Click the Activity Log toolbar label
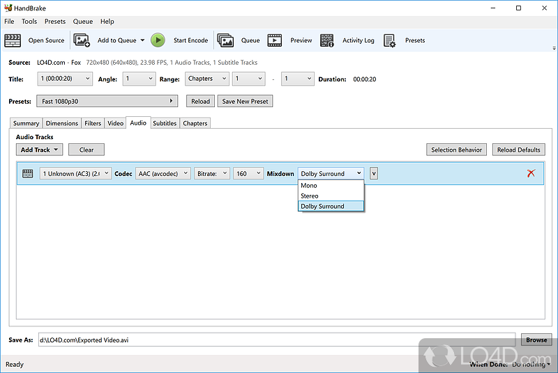 click(x=359, y=40)
